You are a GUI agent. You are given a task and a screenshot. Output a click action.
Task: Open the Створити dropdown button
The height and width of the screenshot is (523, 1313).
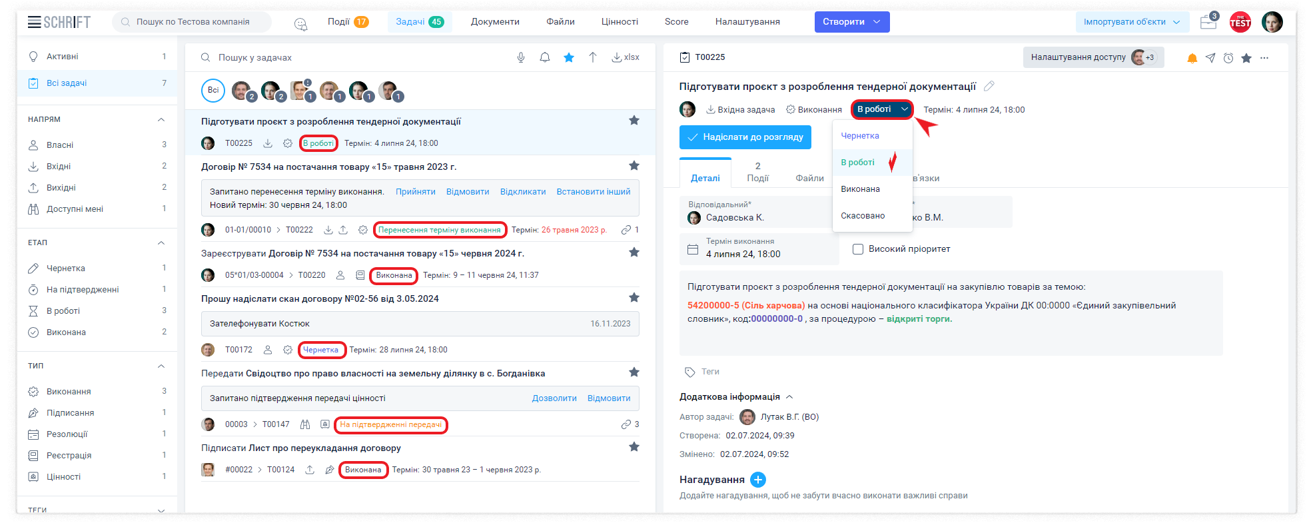coord(851,22)
